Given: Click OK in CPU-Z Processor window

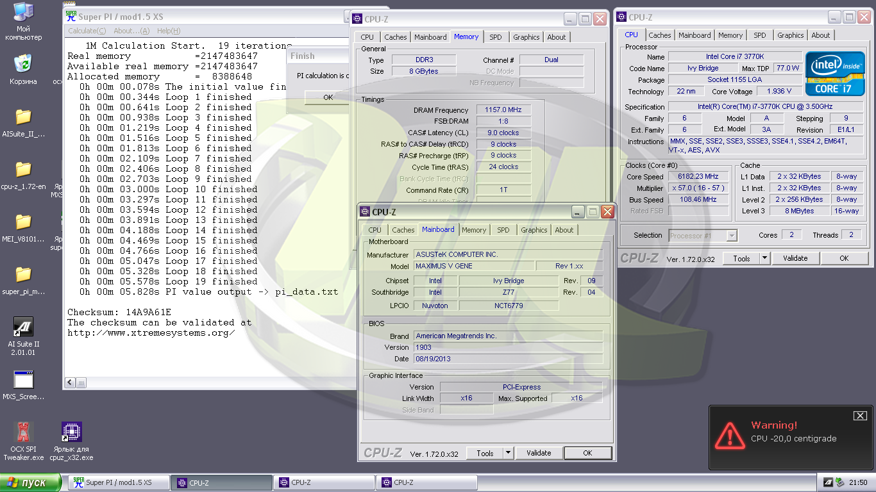Looking at the screenshot, I should (x=844, y=258).
